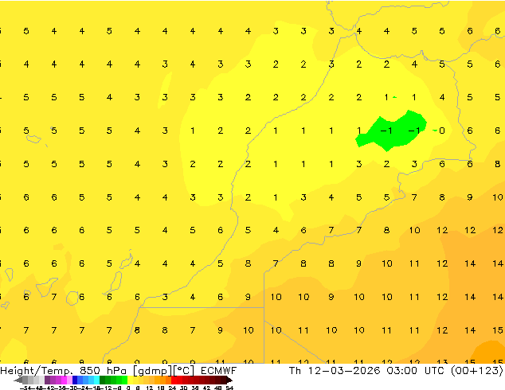Image resolution: width=505 pixels, height=390 pixels.
Task: Click the bright red swatch in the legend
Action: click(174, 380)
